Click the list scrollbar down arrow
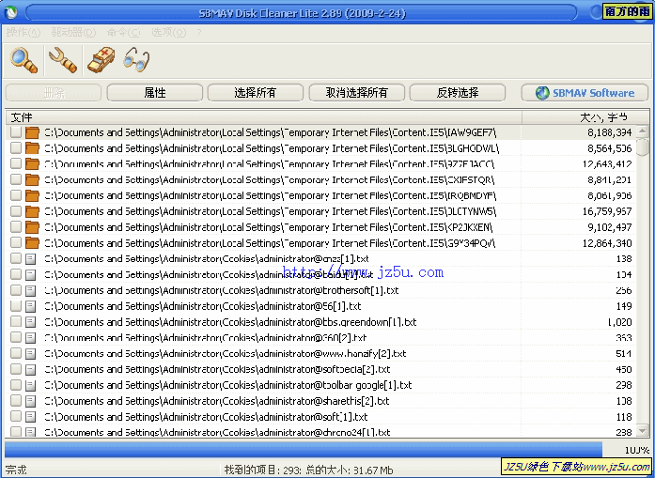Image resolution: width=655 pixels, height=478 pixels. pos(643,430)
